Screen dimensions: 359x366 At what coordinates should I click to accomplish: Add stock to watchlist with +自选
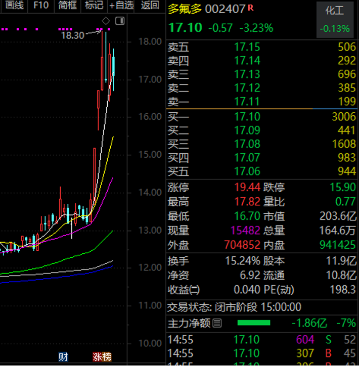pos(121,6)
